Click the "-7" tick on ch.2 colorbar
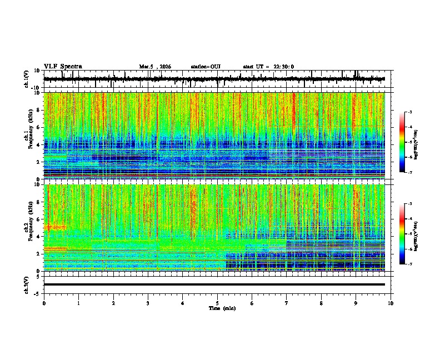The image size is (440, 340). coord(410,264)
